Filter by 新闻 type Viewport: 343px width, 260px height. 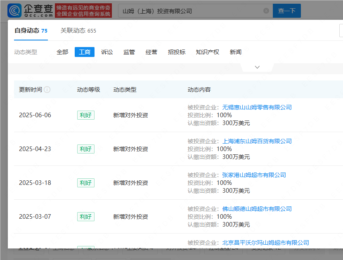coord(236,52)
